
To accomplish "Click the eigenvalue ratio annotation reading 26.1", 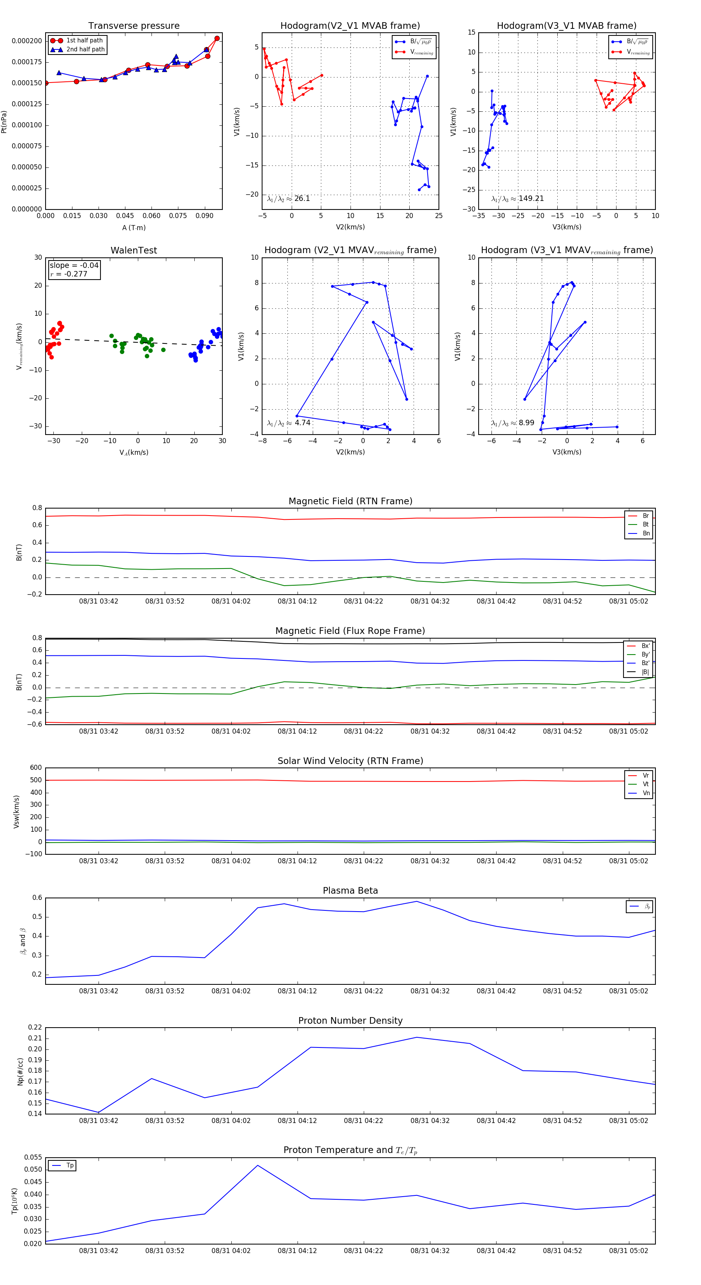I will [288, 199].
